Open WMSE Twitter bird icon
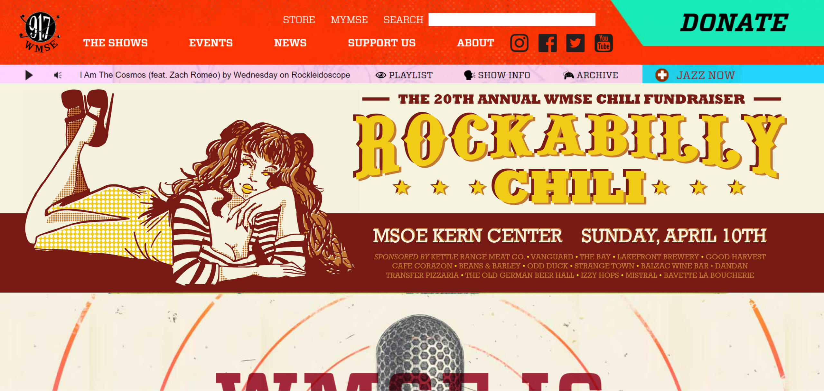This screenshot has width=824, height=391. pos(576,43)
